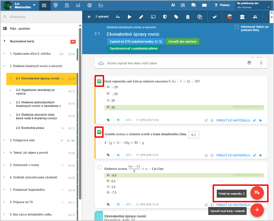Select 'Plán - prehľad' in the sidebar
Image resolution: width=274 pixels, height=221 pixels.
point(20,29)
